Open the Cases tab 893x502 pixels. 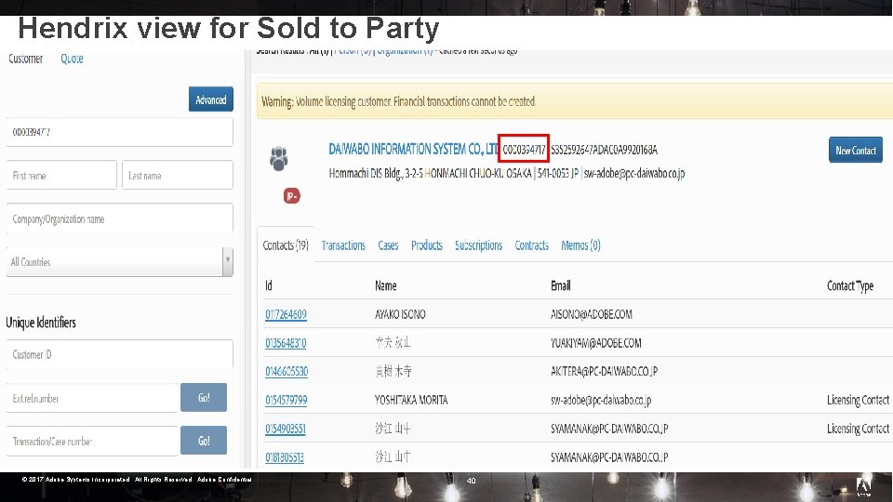(x=388, y=245)
